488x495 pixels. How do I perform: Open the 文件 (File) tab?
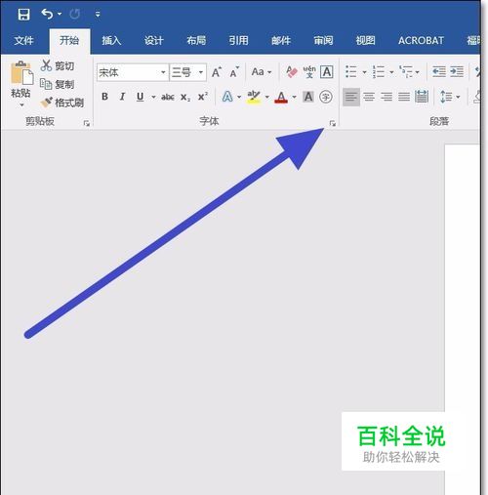23,41
